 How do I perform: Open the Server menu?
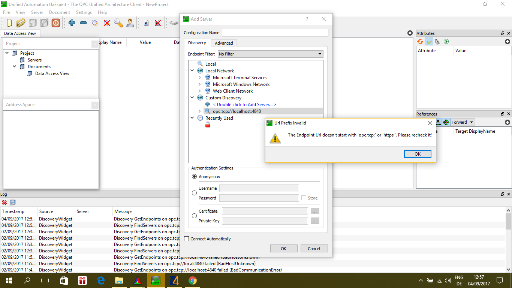coord(37,12)
